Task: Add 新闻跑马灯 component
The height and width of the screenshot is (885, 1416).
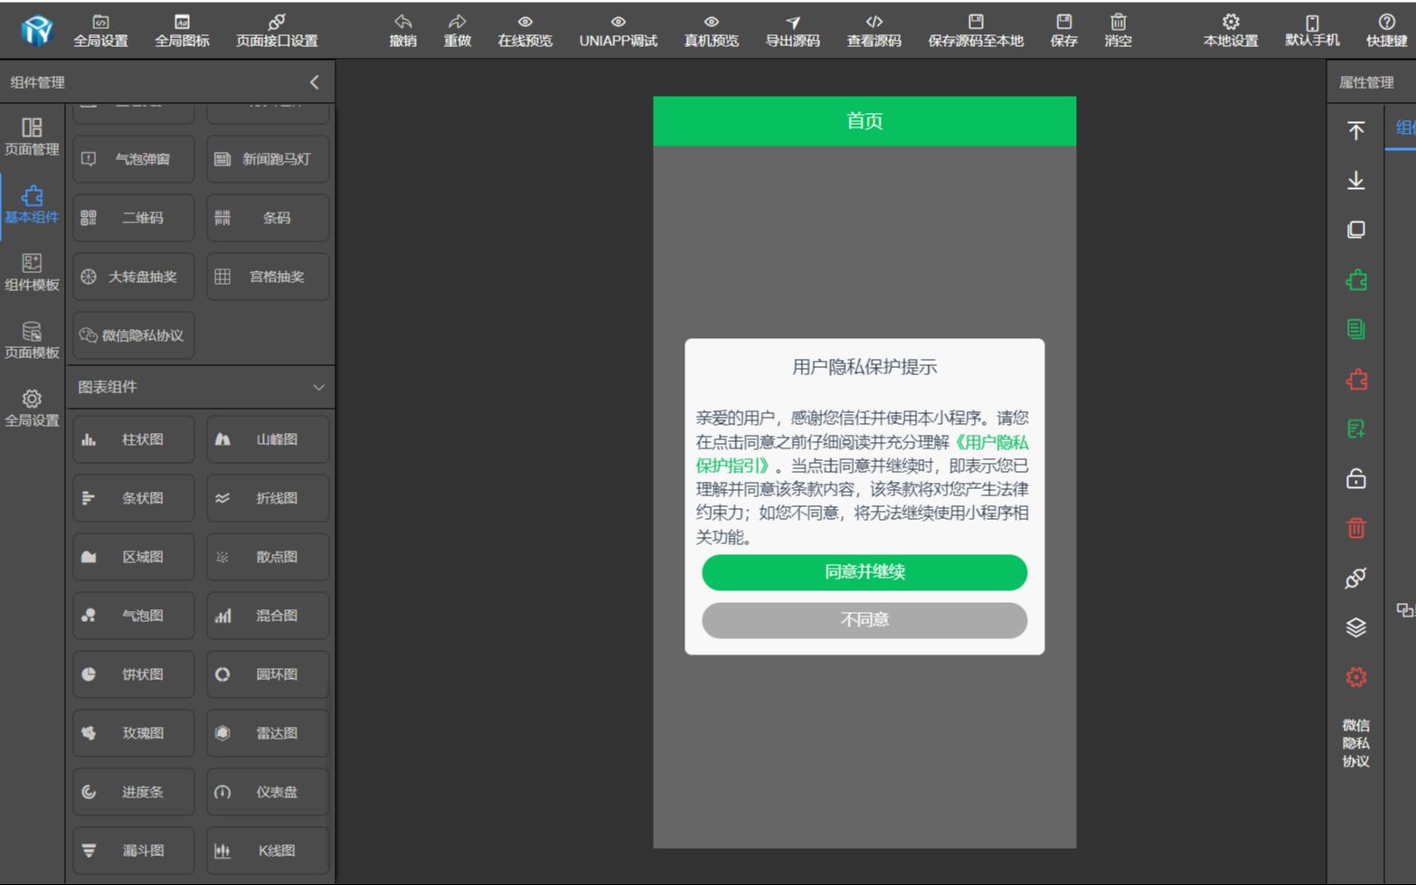Action: [268, 159]
